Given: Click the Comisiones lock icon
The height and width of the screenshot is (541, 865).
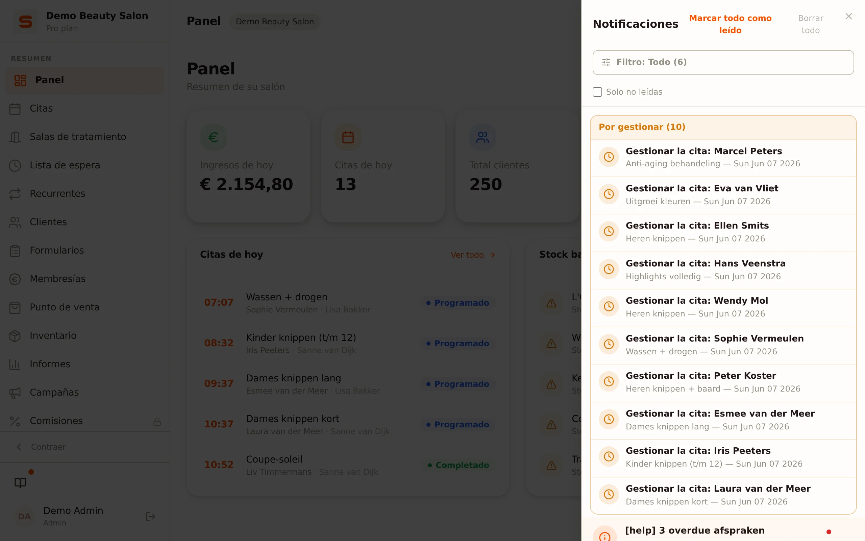Looking at the screenshot, I should click(157, 421).
